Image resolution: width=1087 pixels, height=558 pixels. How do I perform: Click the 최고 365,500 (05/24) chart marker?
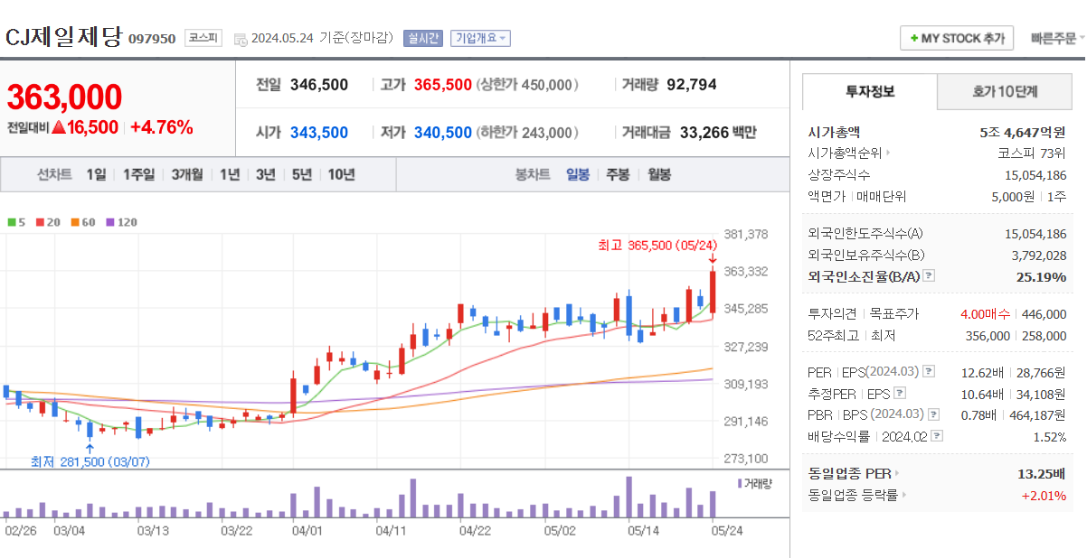click(657, 245)
